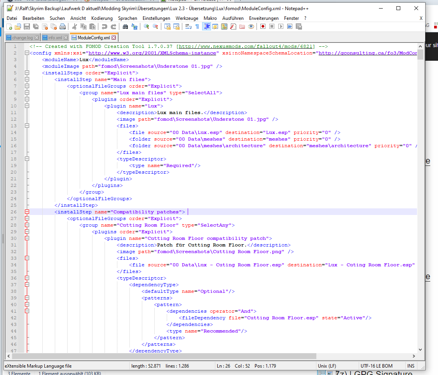The width and height of the screenshot is (438, 375).
Task: Toggle show all characters pilcrow icon
Action: point(197,26)
